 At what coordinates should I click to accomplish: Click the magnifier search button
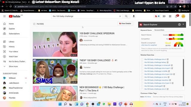[126, 16]
